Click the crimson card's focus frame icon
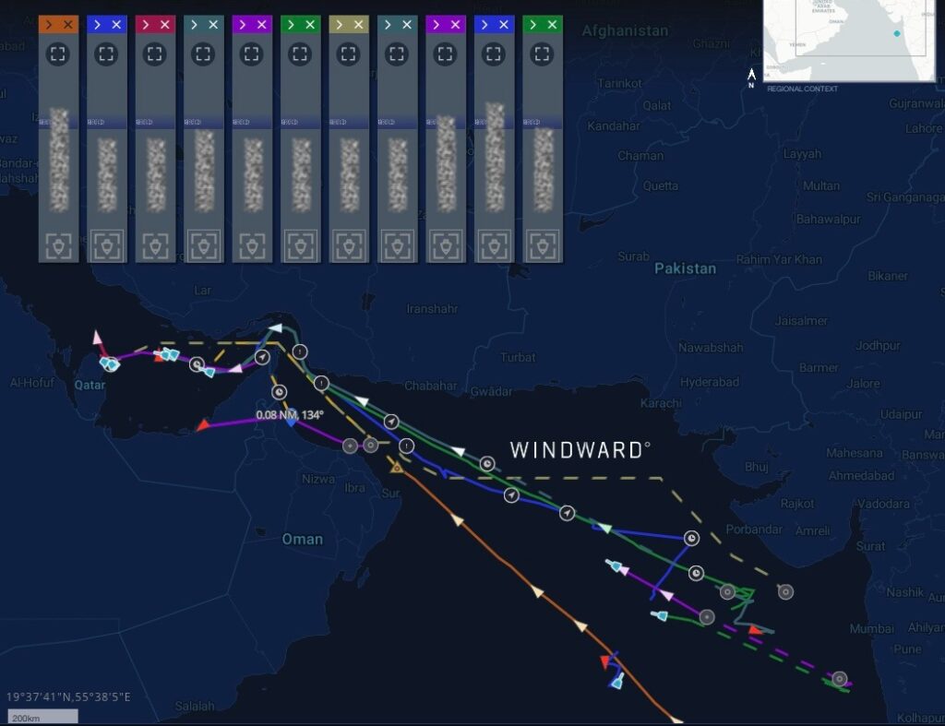This screenshot has width=945, height=726. (x=155, y=54)
